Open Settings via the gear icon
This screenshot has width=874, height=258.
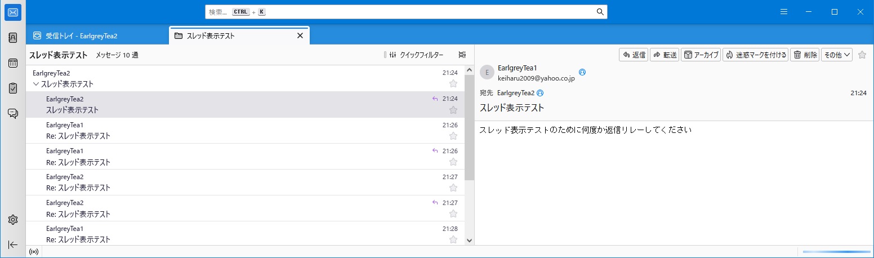[x=12, y=220]
